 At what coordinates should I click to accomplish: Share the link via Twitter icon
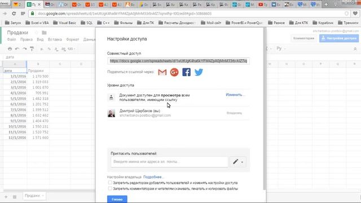[199, 72]
